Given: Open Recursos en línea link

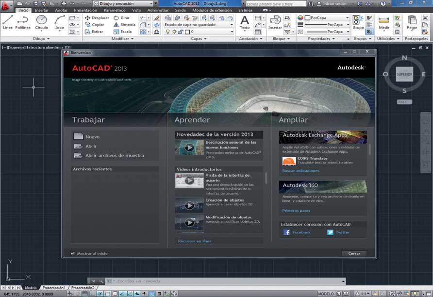Looking at the screenshot, I should 195,241.
